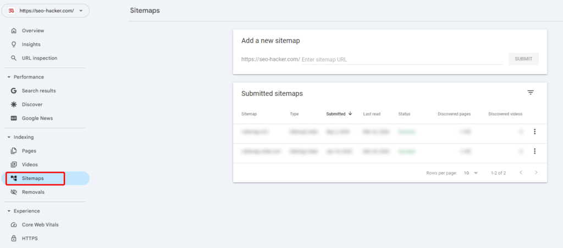The image size is (563, 248).
Task: Collapse the Indexing section
Action: 9,137
